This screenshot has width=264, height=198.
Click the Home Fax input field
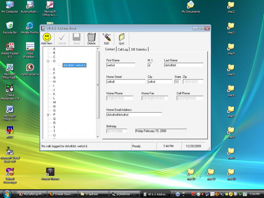[x=155, y=98]
